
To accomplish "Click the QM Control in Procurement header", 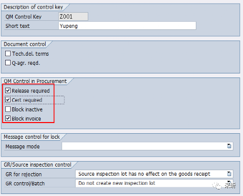I will point(35,81).
